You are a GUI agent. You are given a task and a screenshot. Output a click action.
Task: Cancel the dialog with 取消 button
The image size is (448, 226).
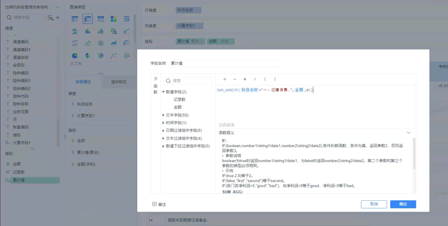(x=374, y=204)
